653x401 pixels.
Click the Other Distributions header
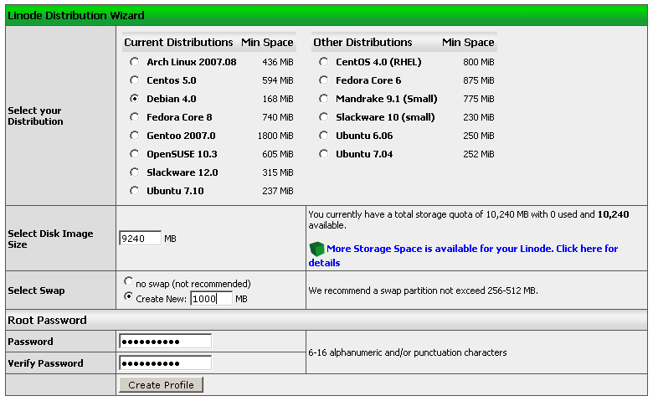click(x=362, y=42)
